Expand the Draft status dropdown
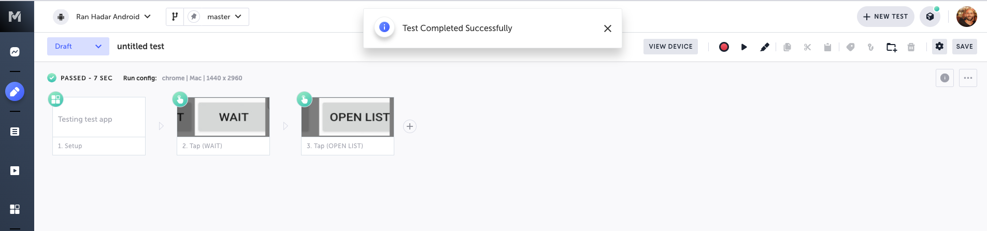 (x=78, y=46)
